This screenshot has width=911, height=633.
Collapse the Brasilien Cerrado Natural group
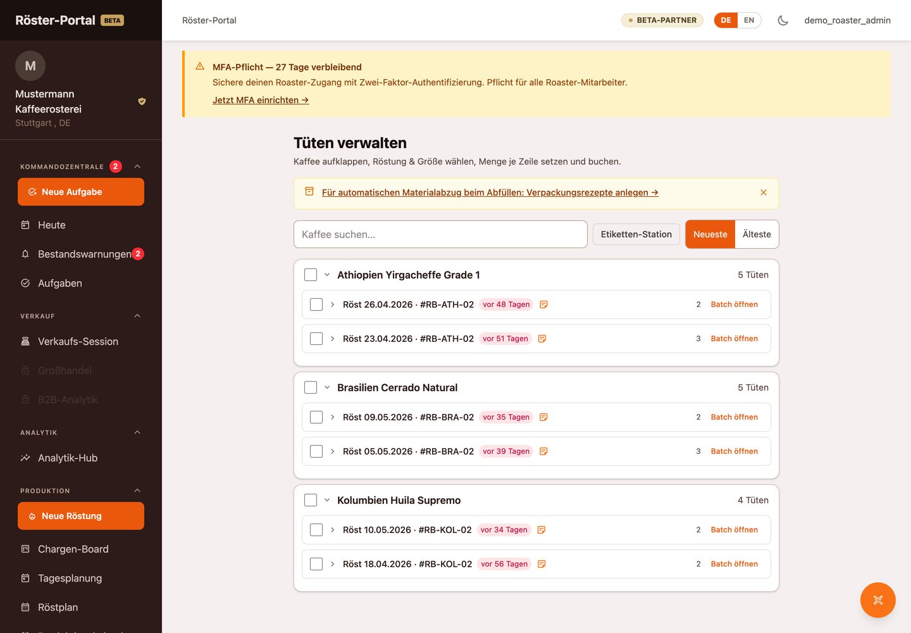327,387
